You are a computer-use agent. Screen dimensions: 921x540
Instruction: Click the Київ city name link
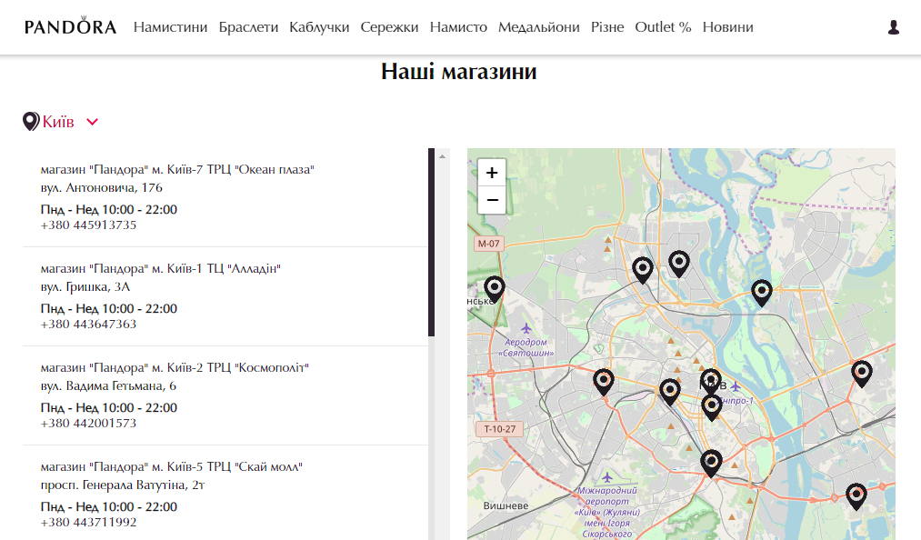click(58, 122)
